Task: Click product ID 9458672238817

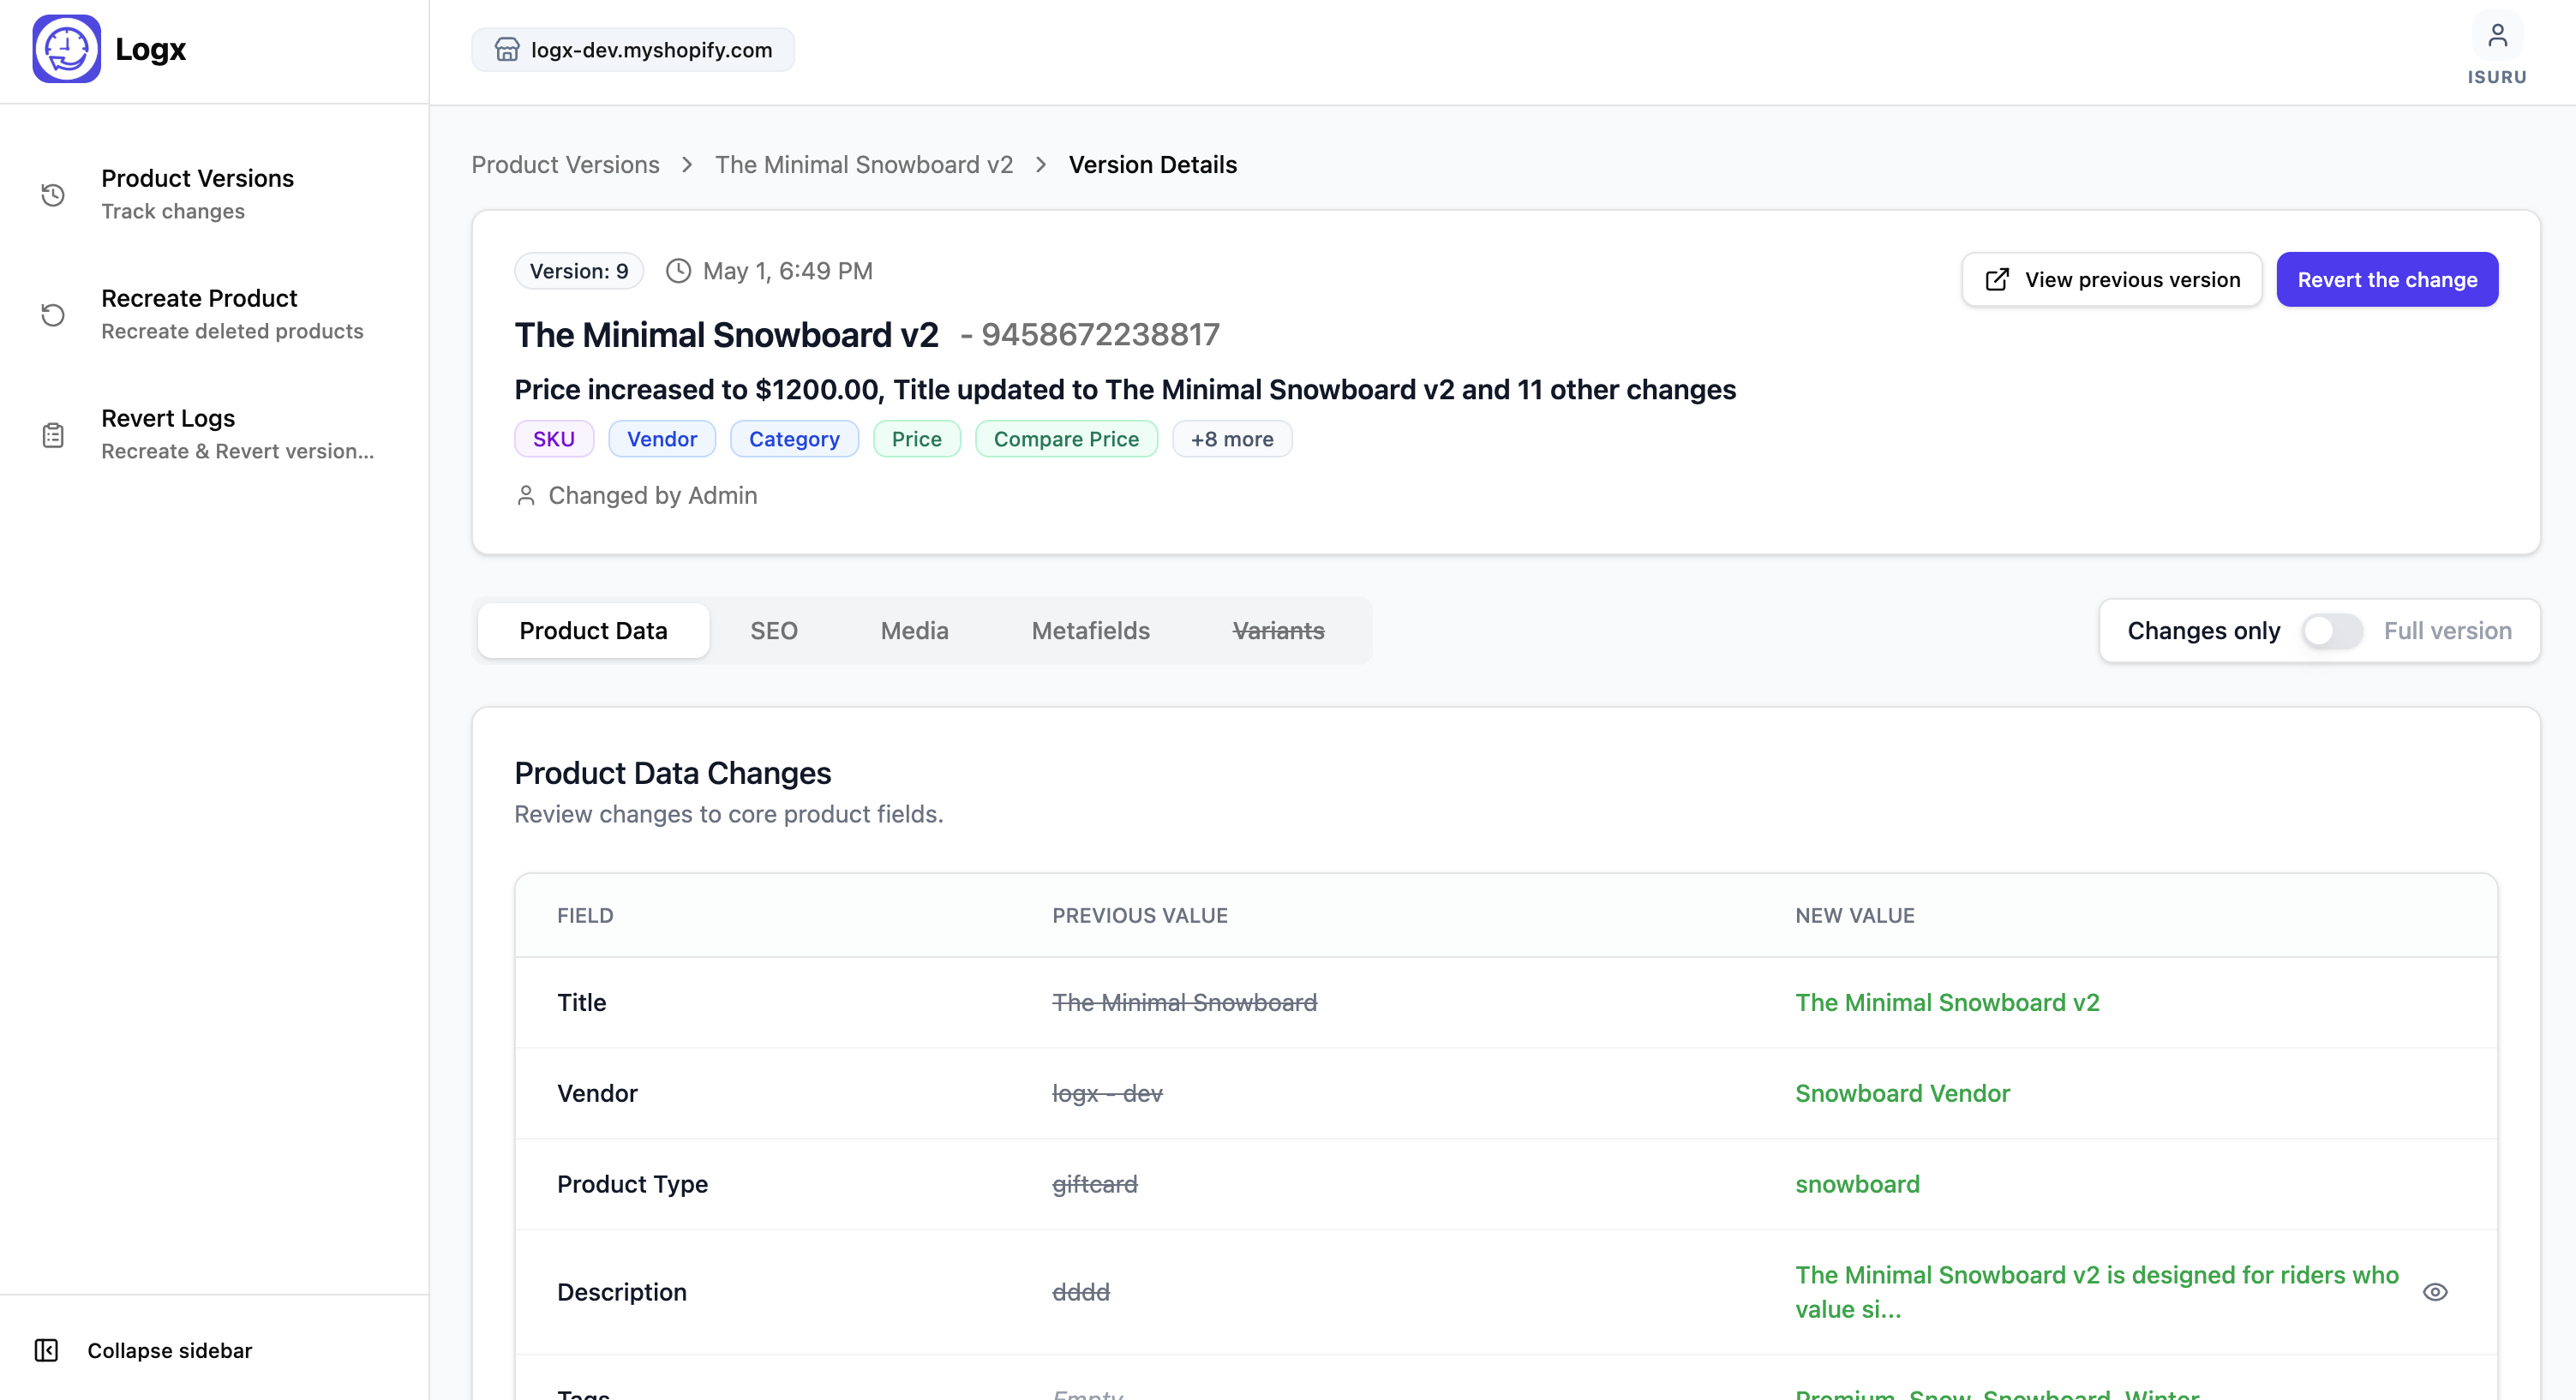Action: (1100, 334)
